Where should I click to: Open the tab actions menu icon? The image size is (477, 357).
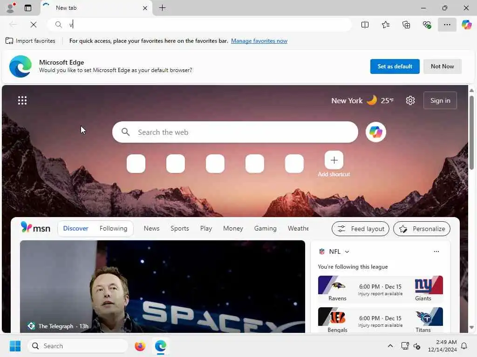click(28, 8)
